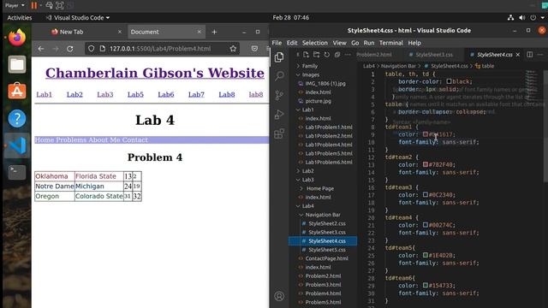Open the Player dropdown menu

click(x=15, y=5)
